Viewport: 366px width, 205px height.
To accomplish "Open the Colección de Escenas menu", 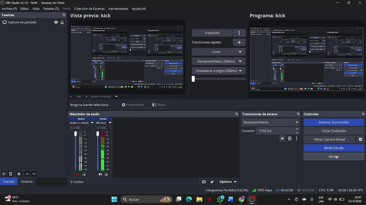I will [89, 9].
